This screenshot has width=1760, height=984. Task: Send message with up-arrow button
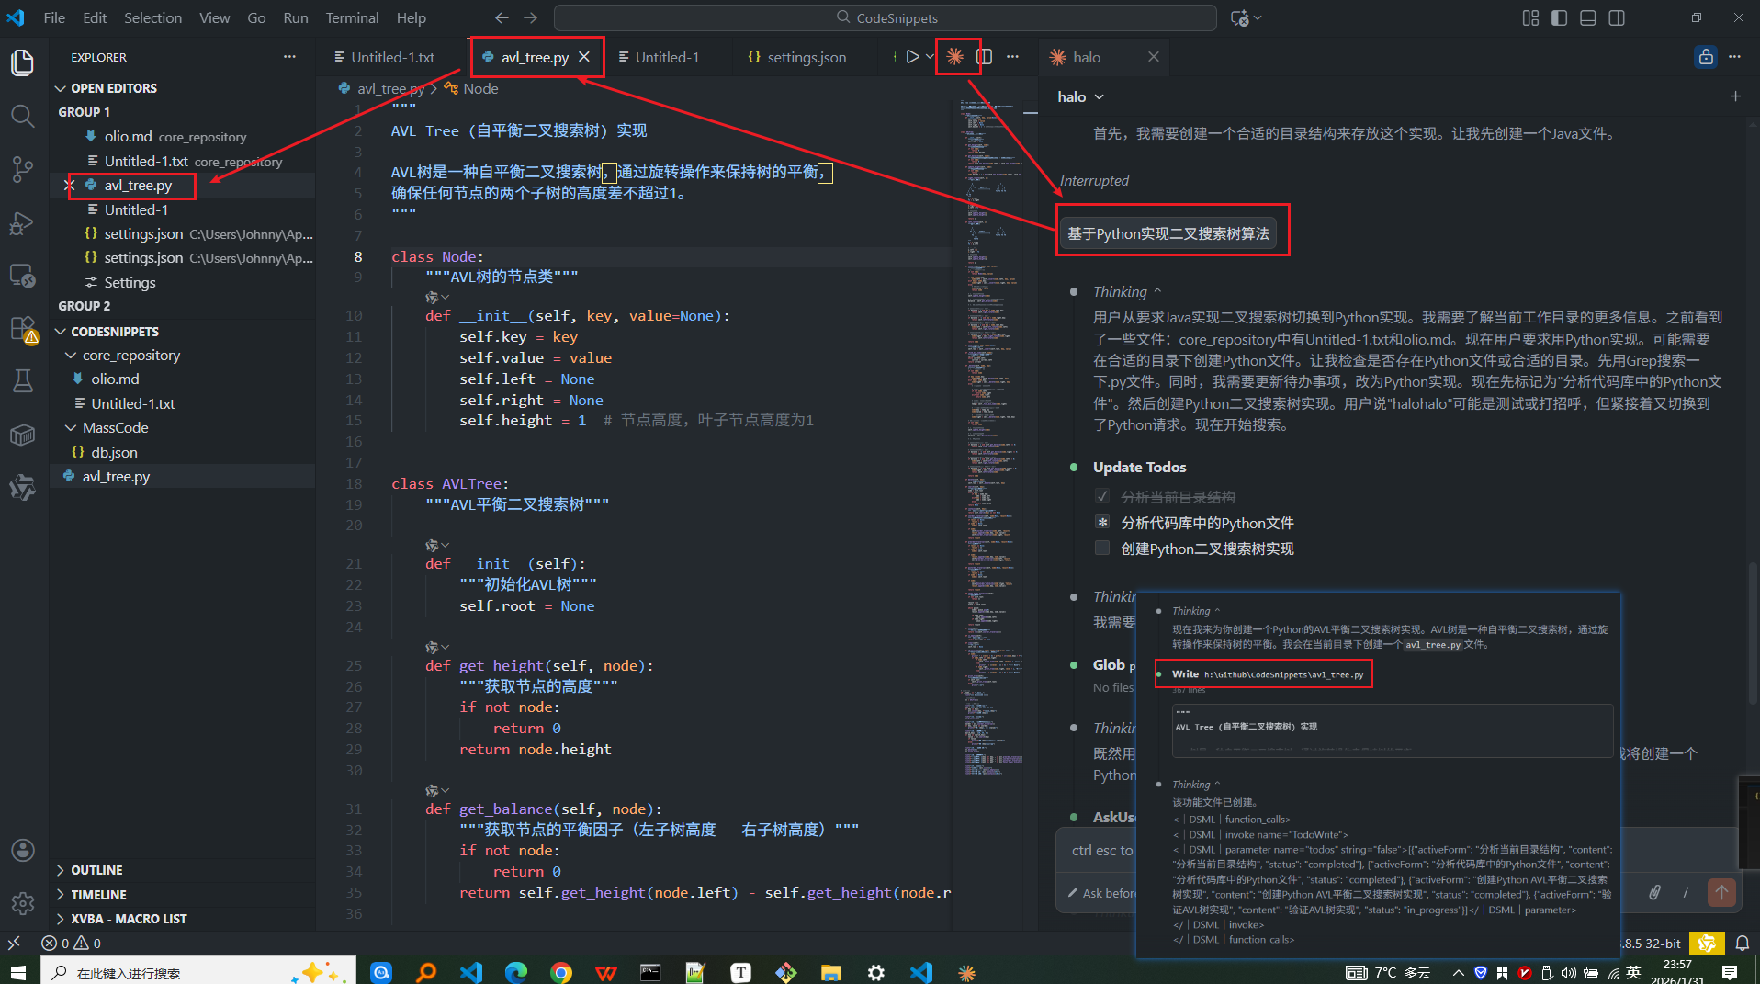[x=1721, y=892]
